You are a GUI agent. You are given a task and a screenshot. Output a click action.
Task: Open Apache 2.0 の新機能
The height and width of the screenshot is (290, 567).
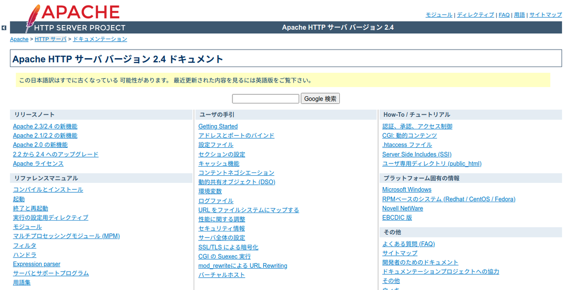coord(41,145)
